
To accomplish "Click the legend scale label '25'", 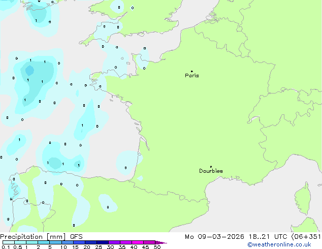I will click(x=99, y=247).
